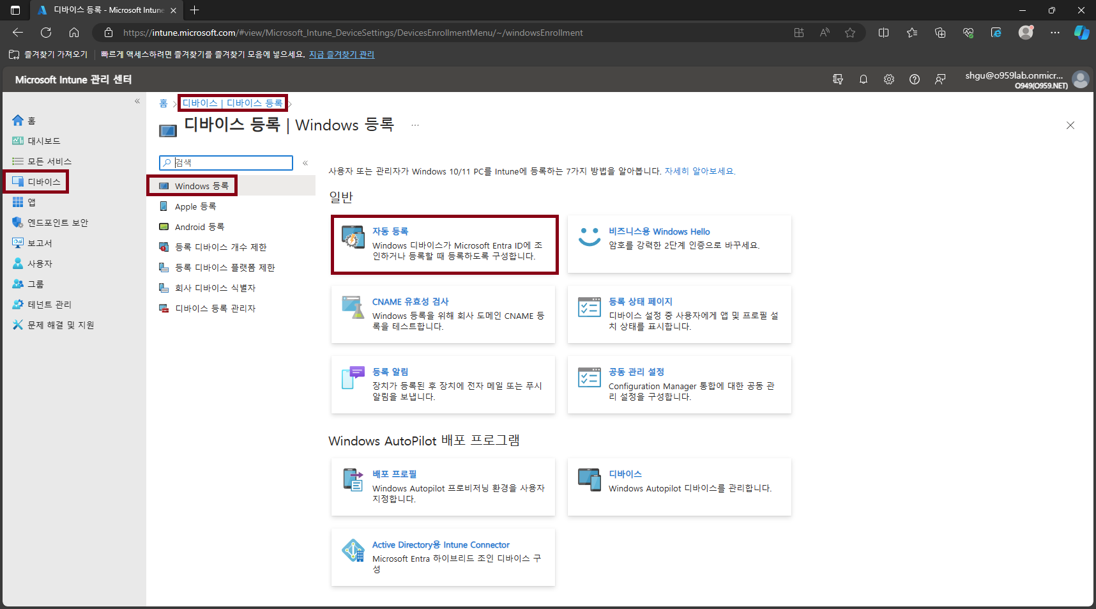Screen dimensions: 1096x609
Task: Open Windows Autopilot 디바이스 card
Action: click(680, 487)
